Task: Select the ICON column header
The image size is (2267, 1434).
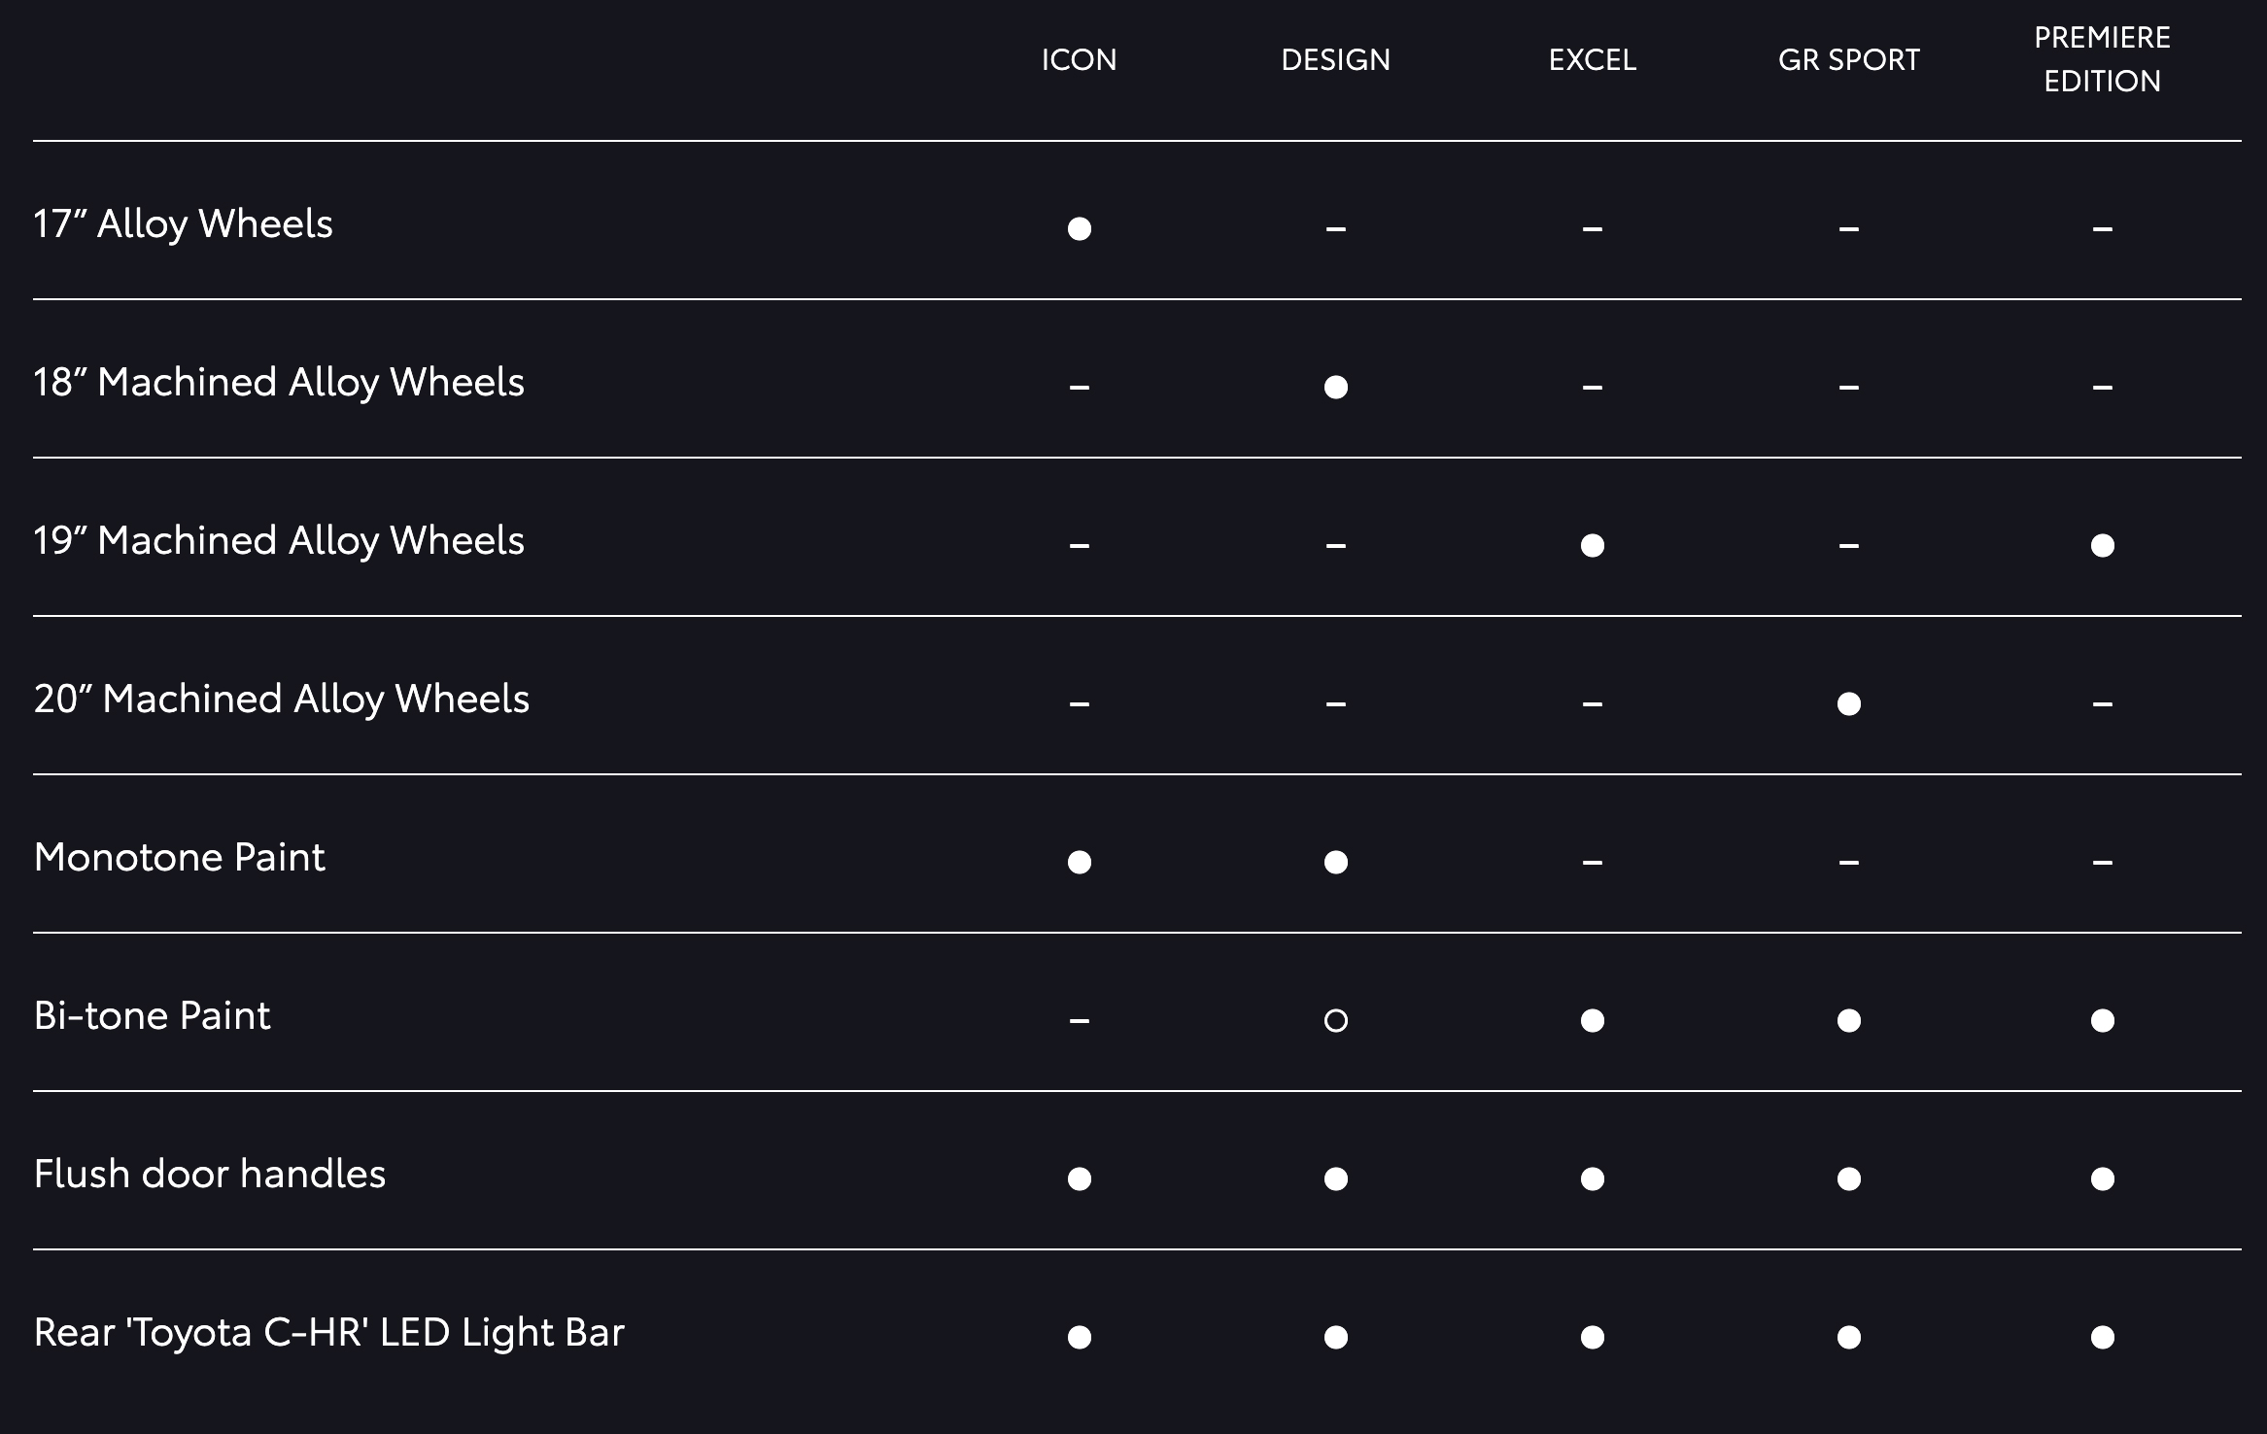Action: pyautogui.click(x=1079, y=60)
